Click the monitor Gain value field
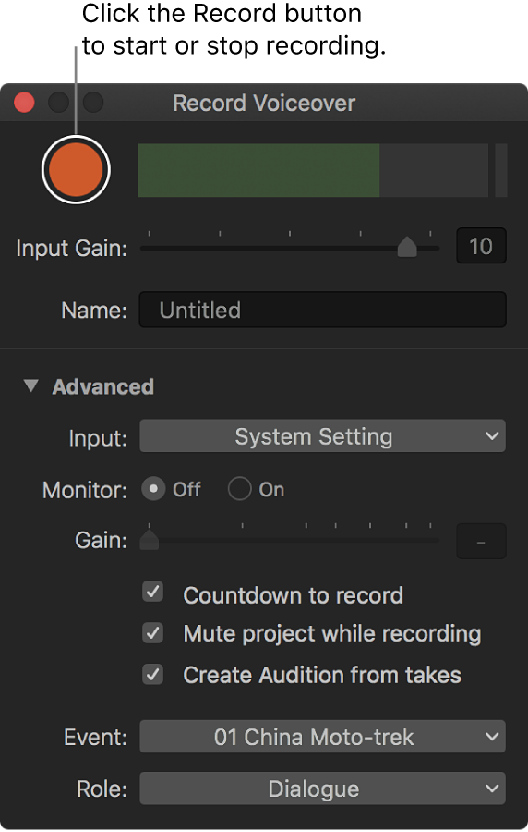Image resolution: width=528 pixels, height=832 pixels. tap(482, 541)
